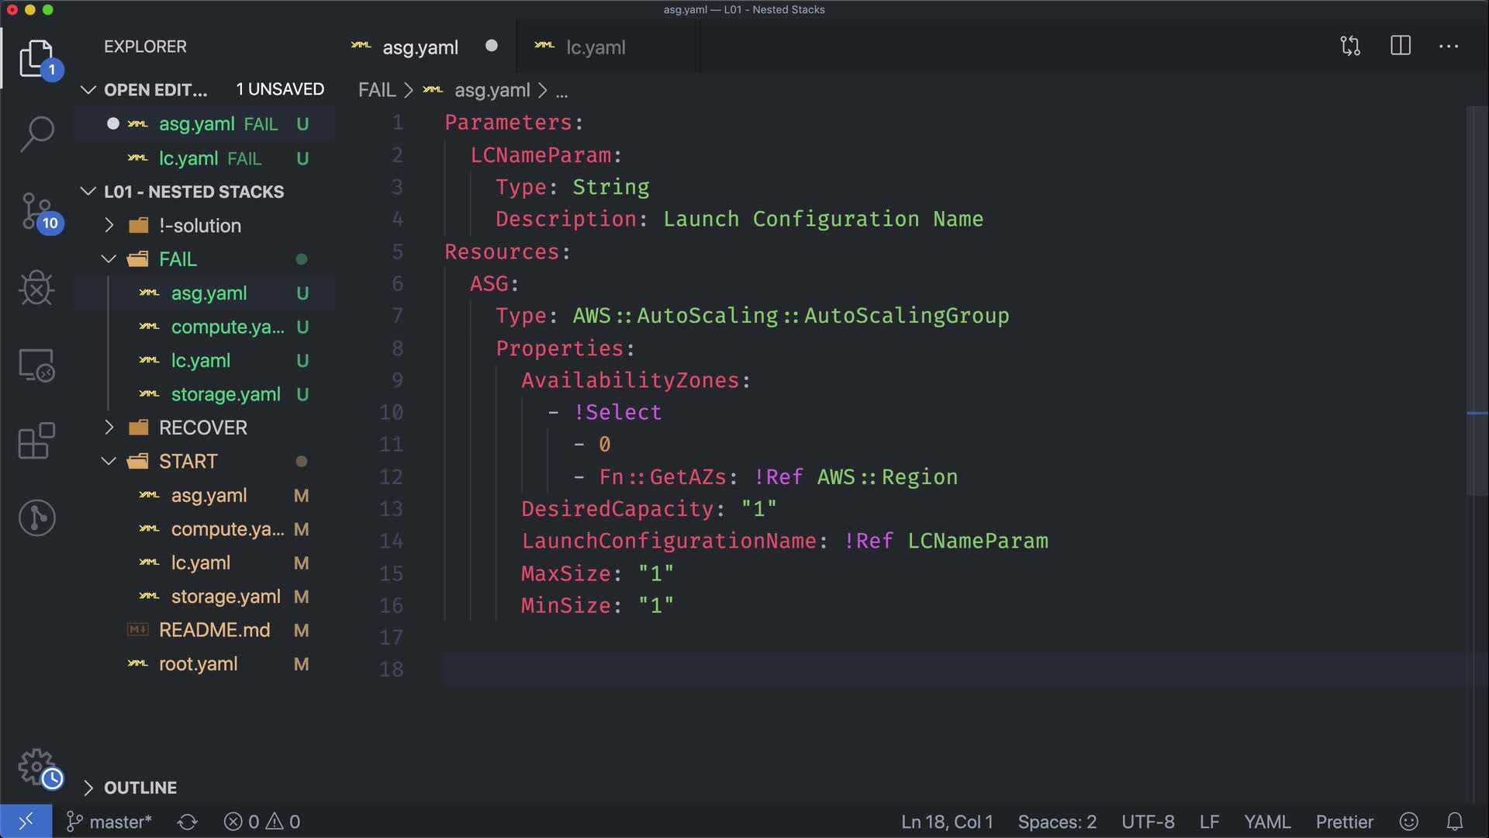
Task: Click Spaces: 2 indentation setting
Action: pyautogui.click(x=1056, y=822)
